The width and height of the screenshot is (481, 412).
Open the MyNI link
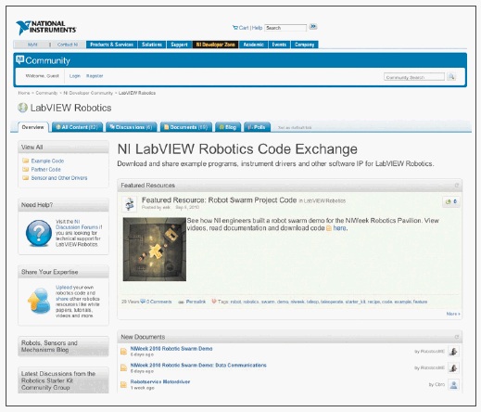point(32,45)
